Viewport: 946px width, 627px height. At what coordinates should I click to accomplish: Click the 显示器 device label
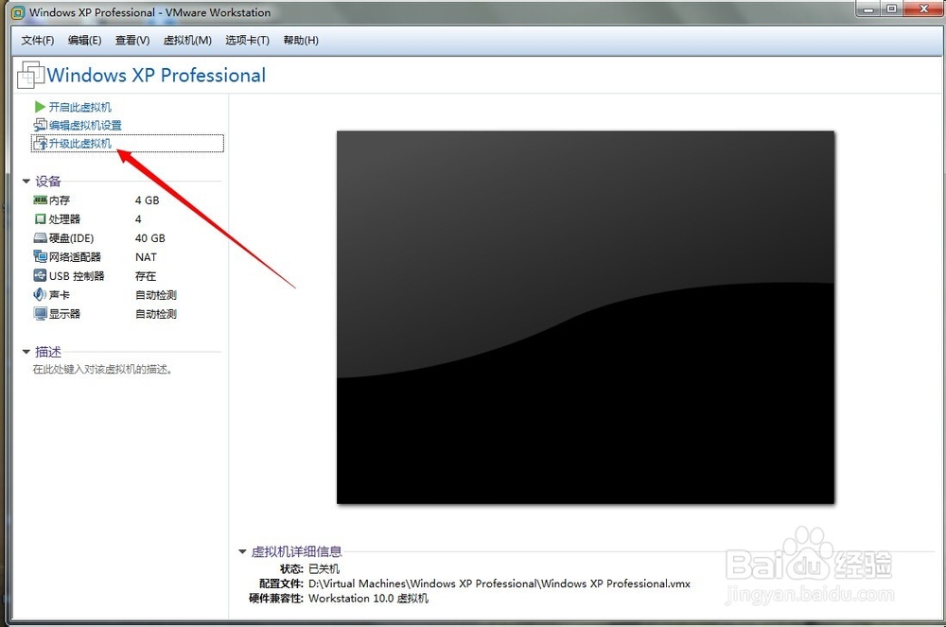(64, 314)
